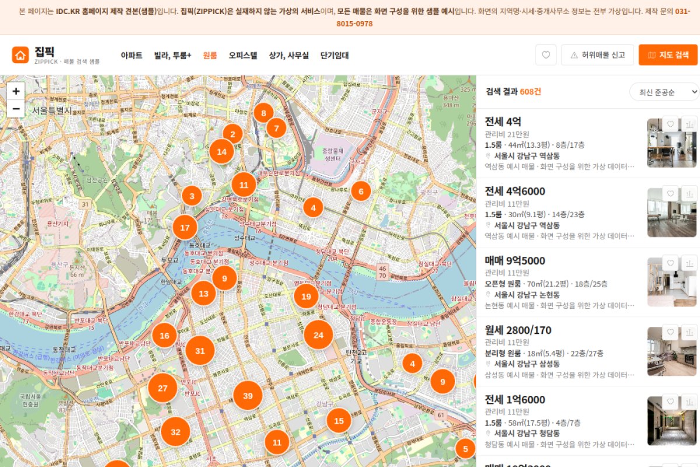The width and height of the screenshot is (700, 467).
Task: Go to the 상가, 사무실 category
Action: (289, 55)
